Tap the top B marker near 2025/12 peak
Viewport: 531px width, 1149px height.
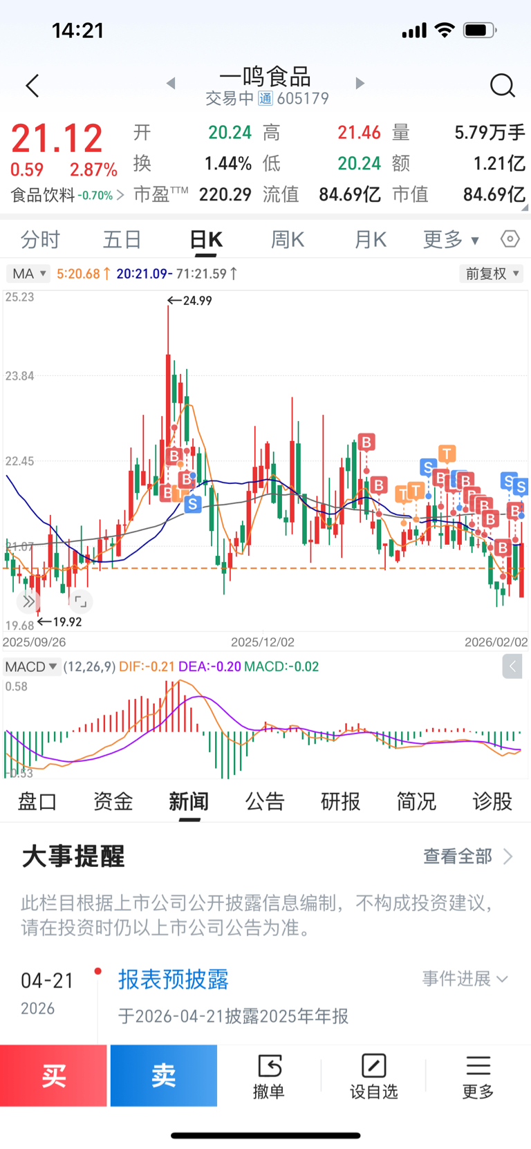366,442
